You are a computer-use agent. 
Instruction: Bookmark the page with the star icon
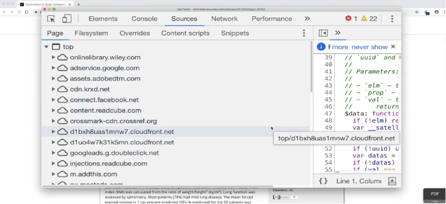coord(417,12)
